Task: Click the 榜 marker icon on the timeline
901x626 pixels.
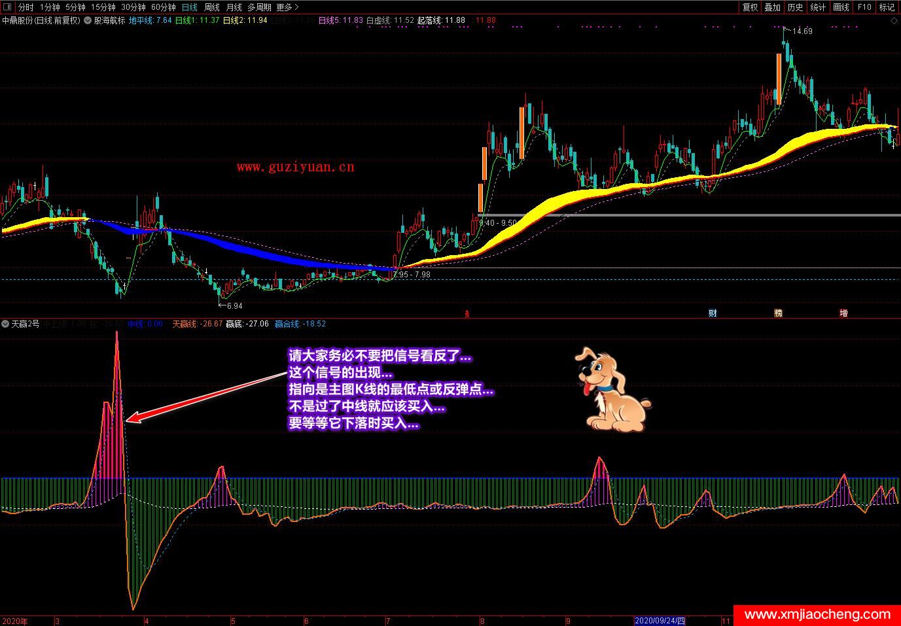Action: click(x=778, y=313)
